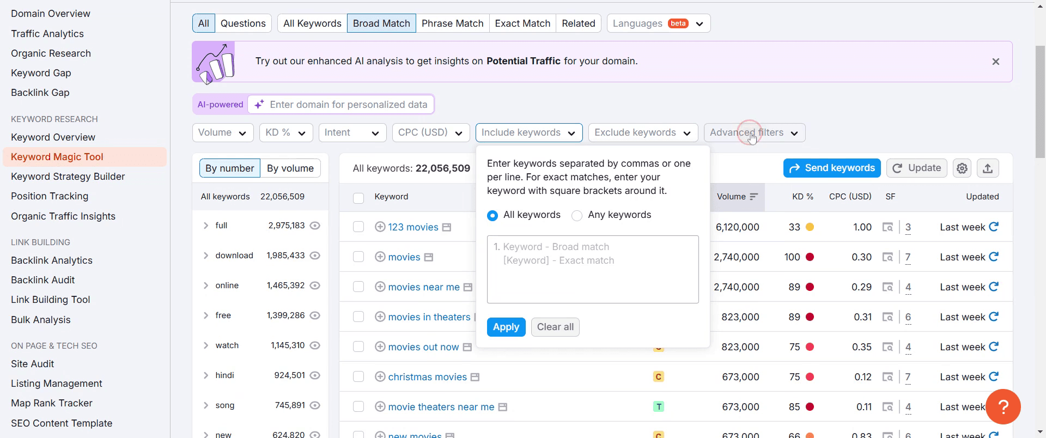Open Backlink Analytics in the sidebar
1046x438 pixels.
click(x=52, y=260)
